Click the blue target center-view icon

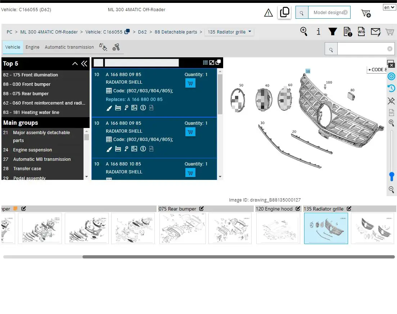pos(392,76)
